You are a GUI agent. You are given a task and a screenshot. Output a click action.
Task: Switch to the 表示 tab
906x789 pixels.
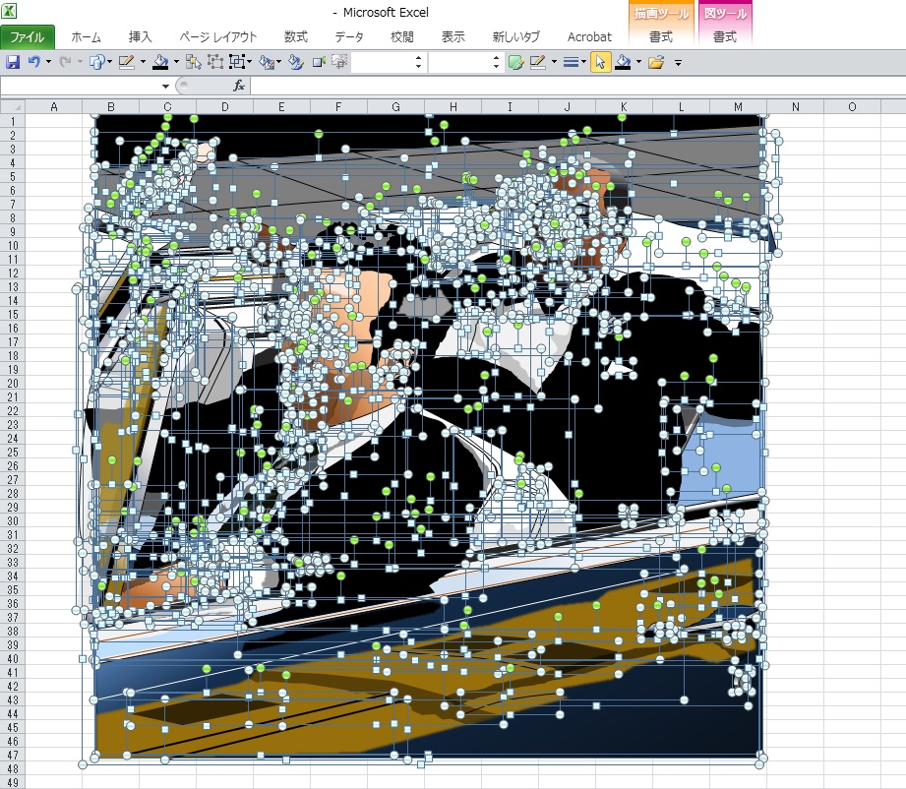pos(453,37)
